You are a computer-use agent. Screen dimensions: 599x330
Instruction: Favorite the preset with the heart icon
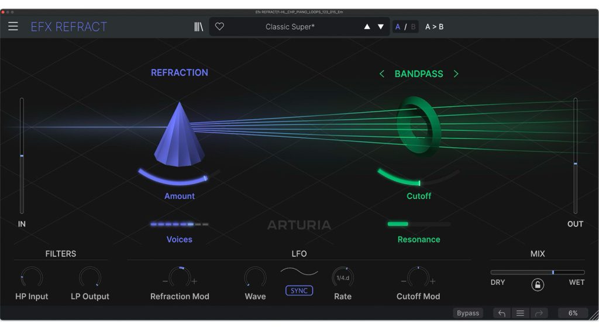pos(219,26)
